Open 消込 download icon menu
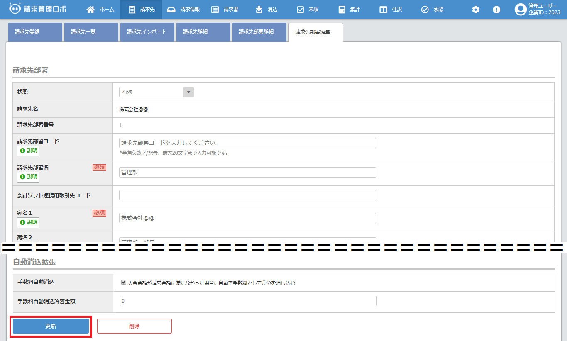The width and height of the screenshot is (567, 341). coord(259,10)
